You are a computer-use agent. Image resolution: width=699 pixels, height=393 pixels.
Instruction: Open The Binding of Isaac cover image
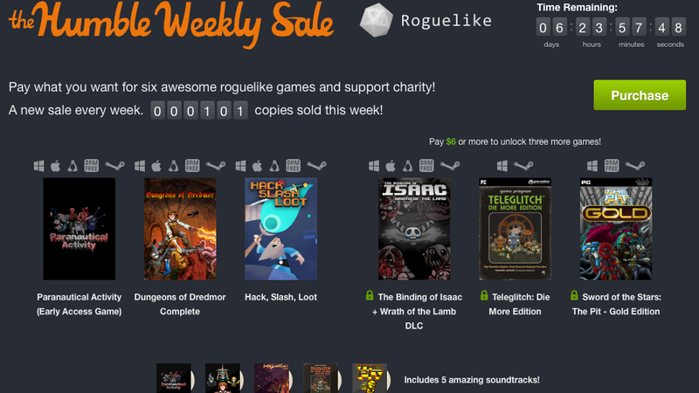point(414,229)
